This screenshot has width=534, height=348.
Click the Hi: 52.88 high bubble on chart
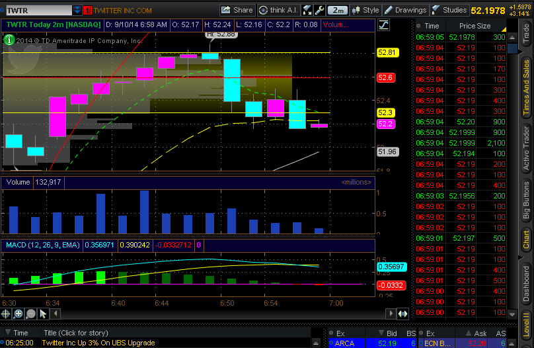pos(221,34)
